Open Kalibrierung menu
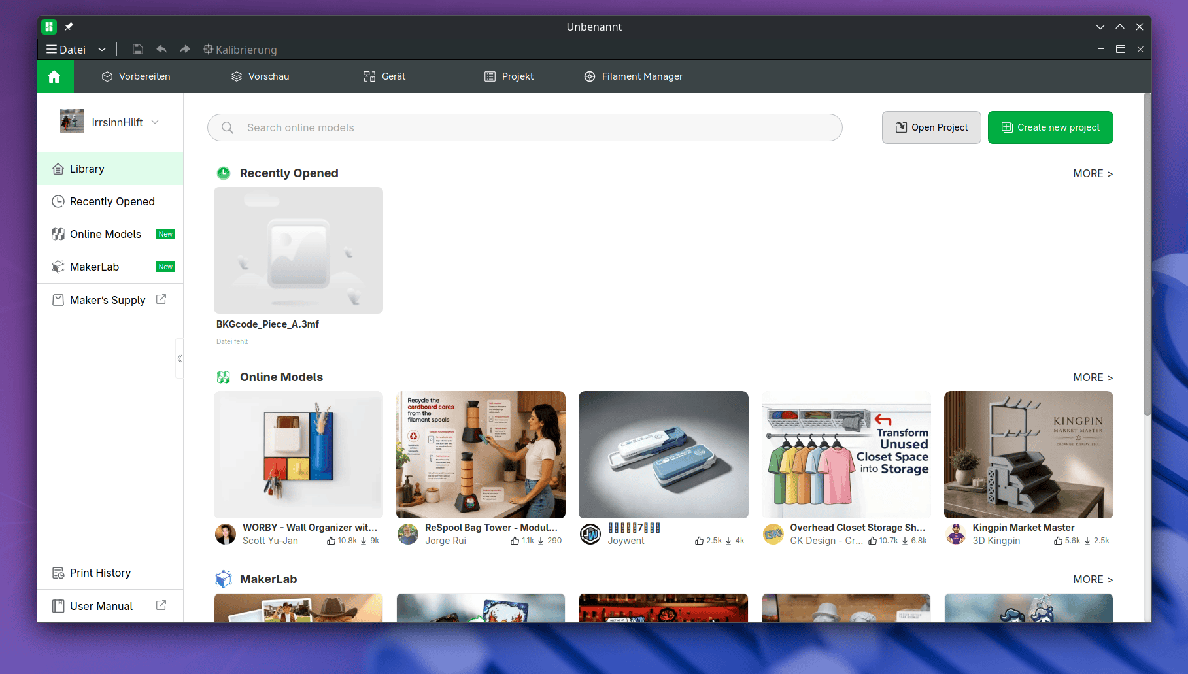The height and width of the screenshot is (674, 1188). (x=240, y=50)
